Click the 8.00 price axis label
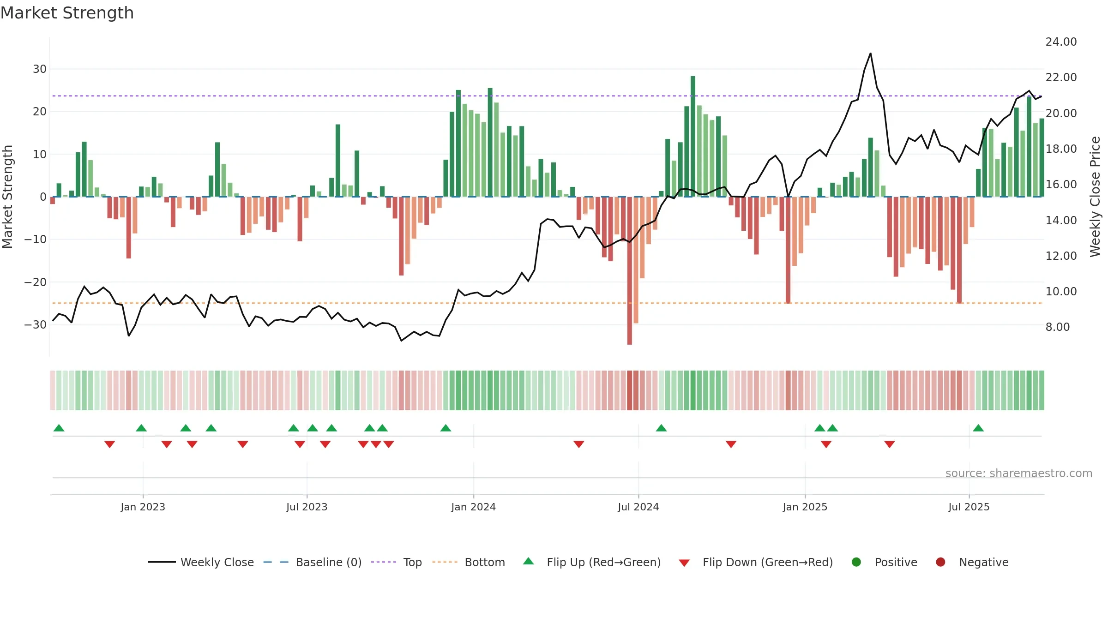The width and height of the screenshot is (1108, 623). [x=1057, y=327]
